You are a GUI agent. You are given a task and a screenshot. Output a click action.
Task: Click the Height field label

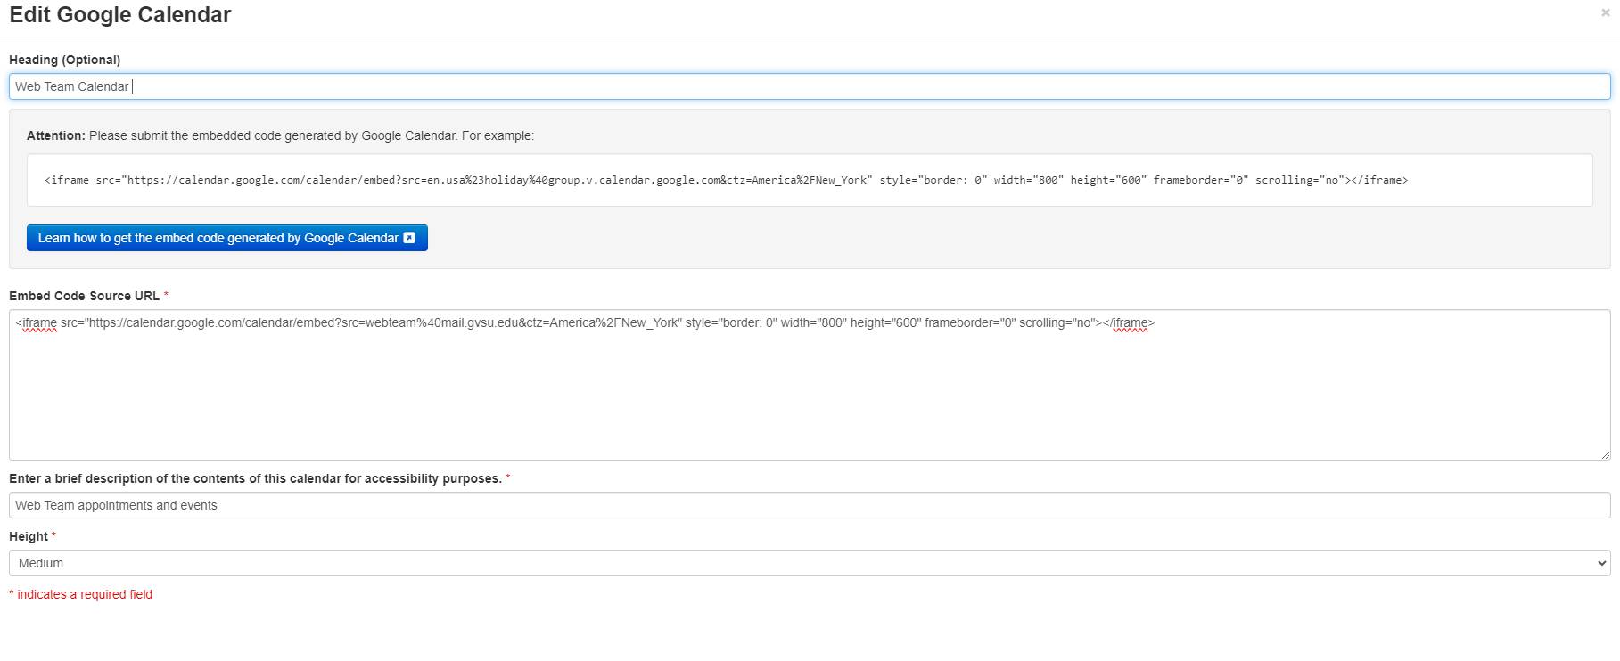(29, 536)
